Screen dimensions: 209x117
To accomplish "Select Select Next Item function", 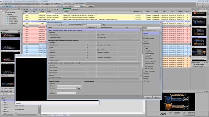I will coord(150,64).
